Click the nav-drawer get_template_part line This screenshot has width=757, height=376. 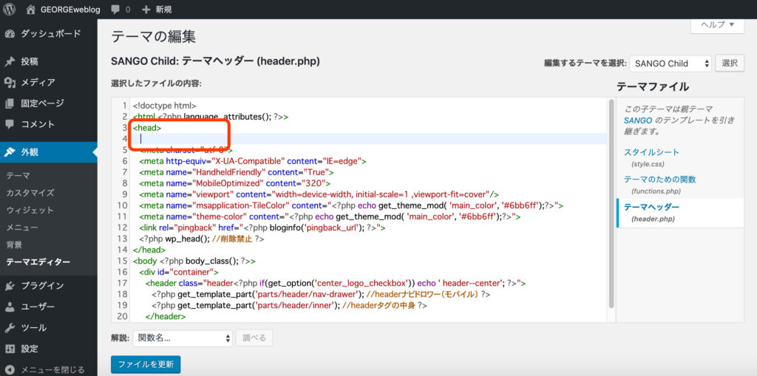[x=321, y=295]
